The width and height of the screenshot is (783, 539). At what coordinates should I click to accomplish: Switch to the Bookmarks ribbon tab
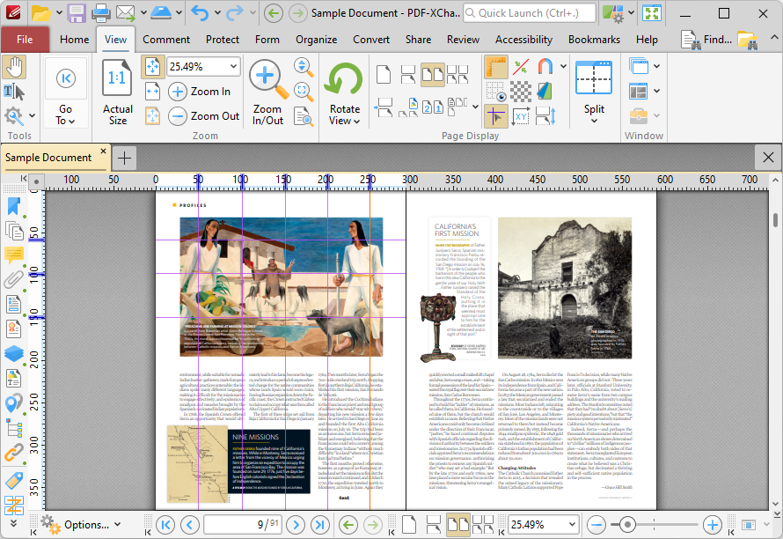click(x=594, y=40)
